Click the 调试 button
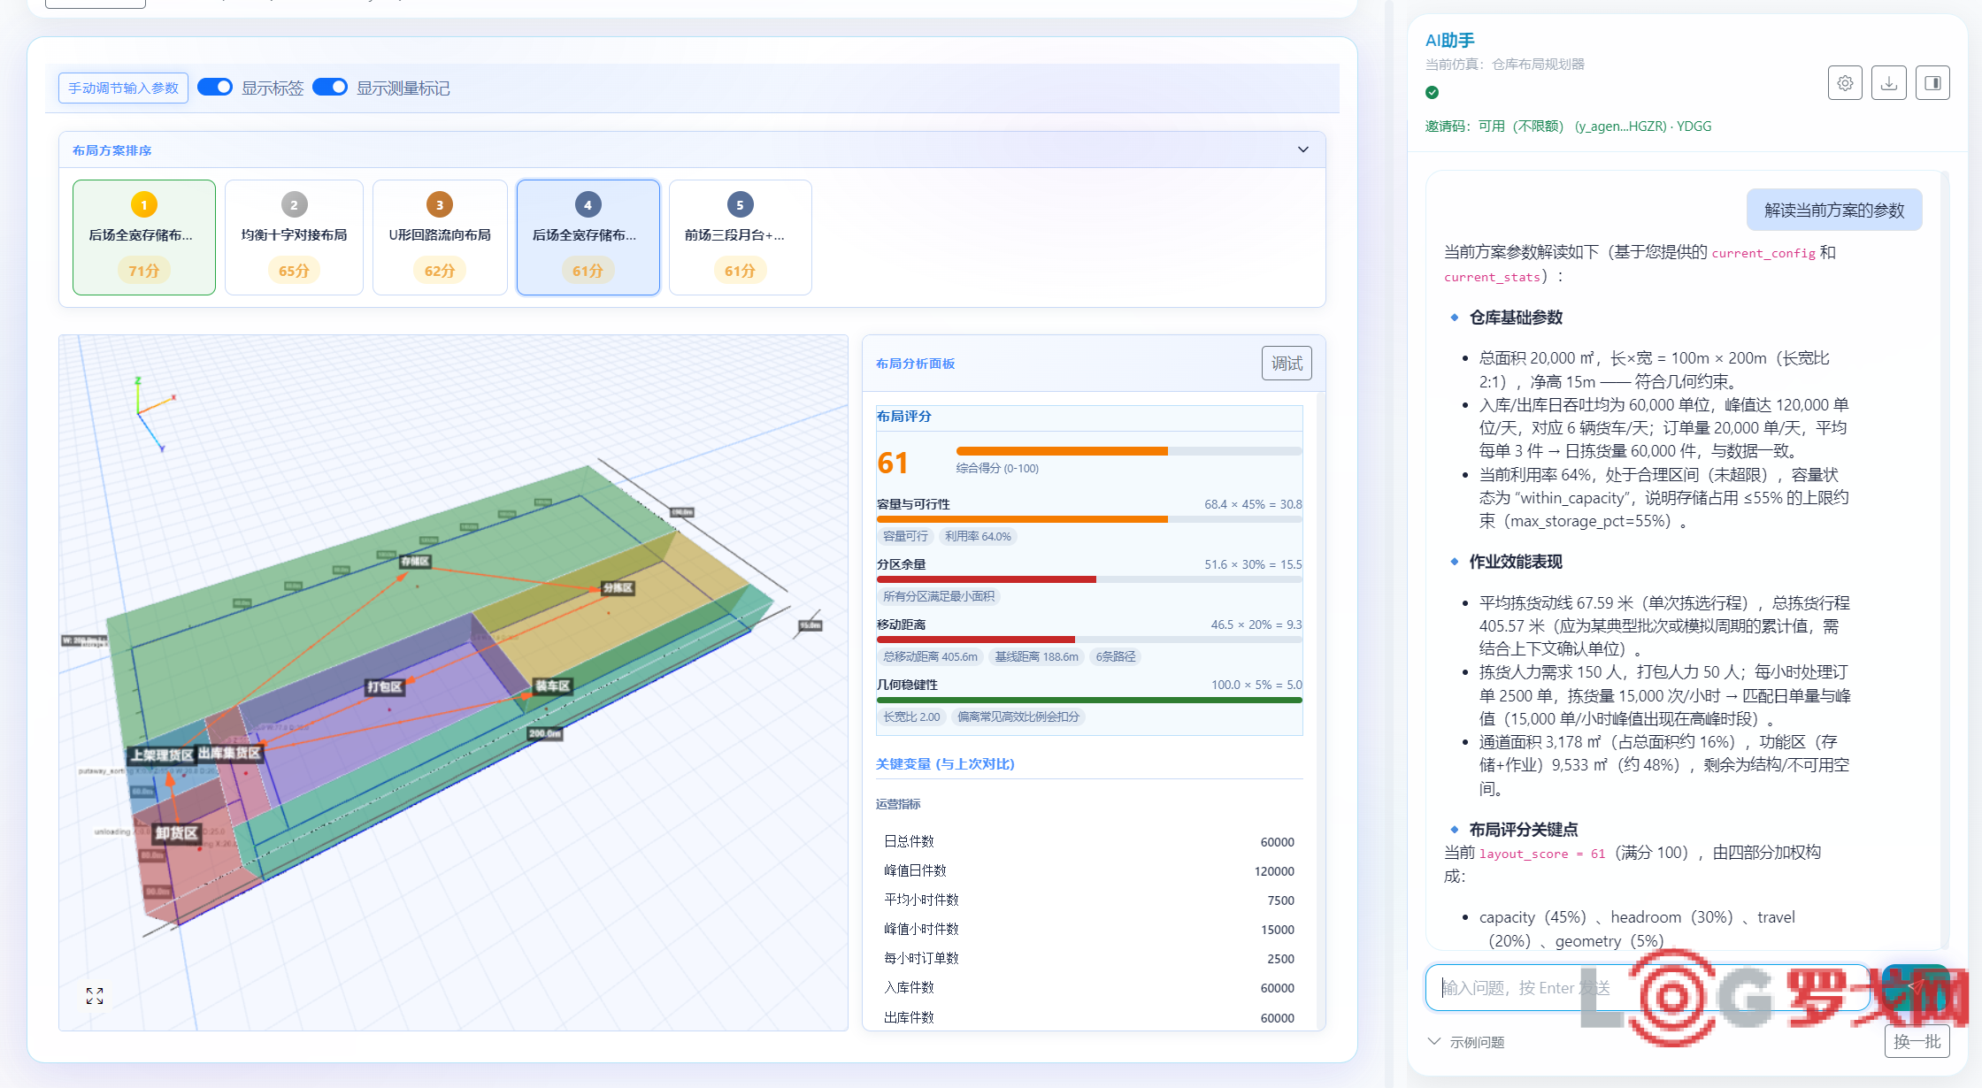The image size is (1982, 1088). (x=1287, y=364)
